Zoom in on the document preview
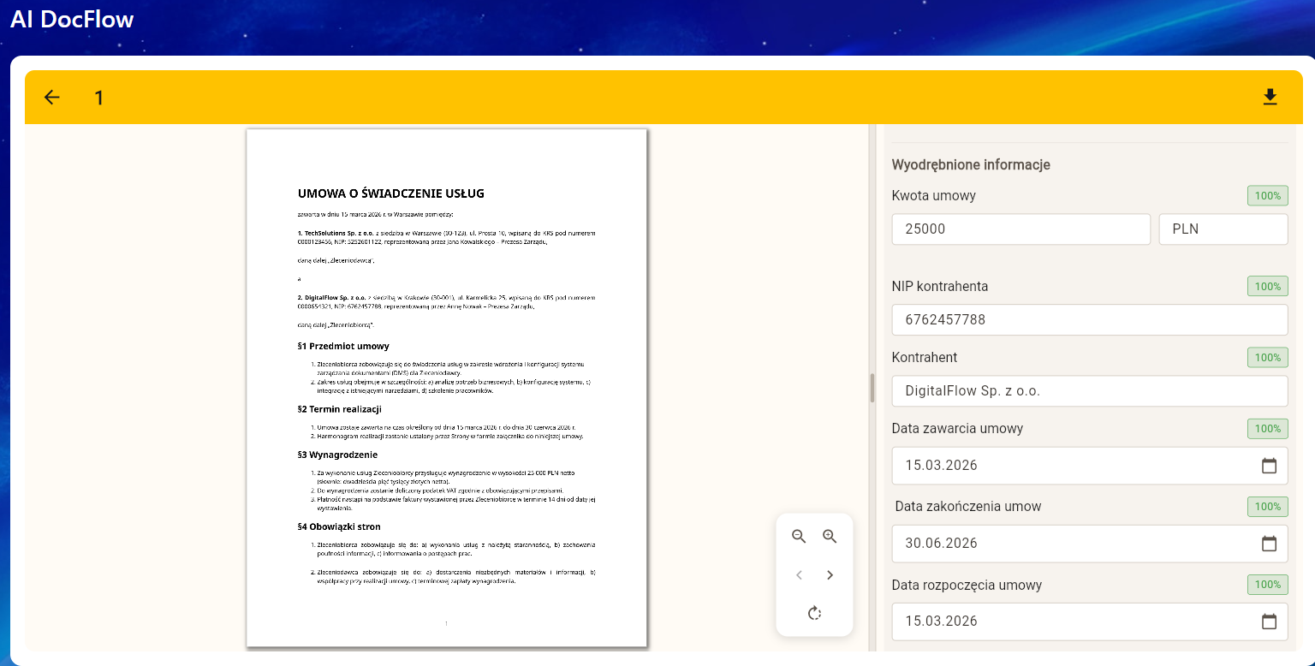 click(x=830, y=536)
